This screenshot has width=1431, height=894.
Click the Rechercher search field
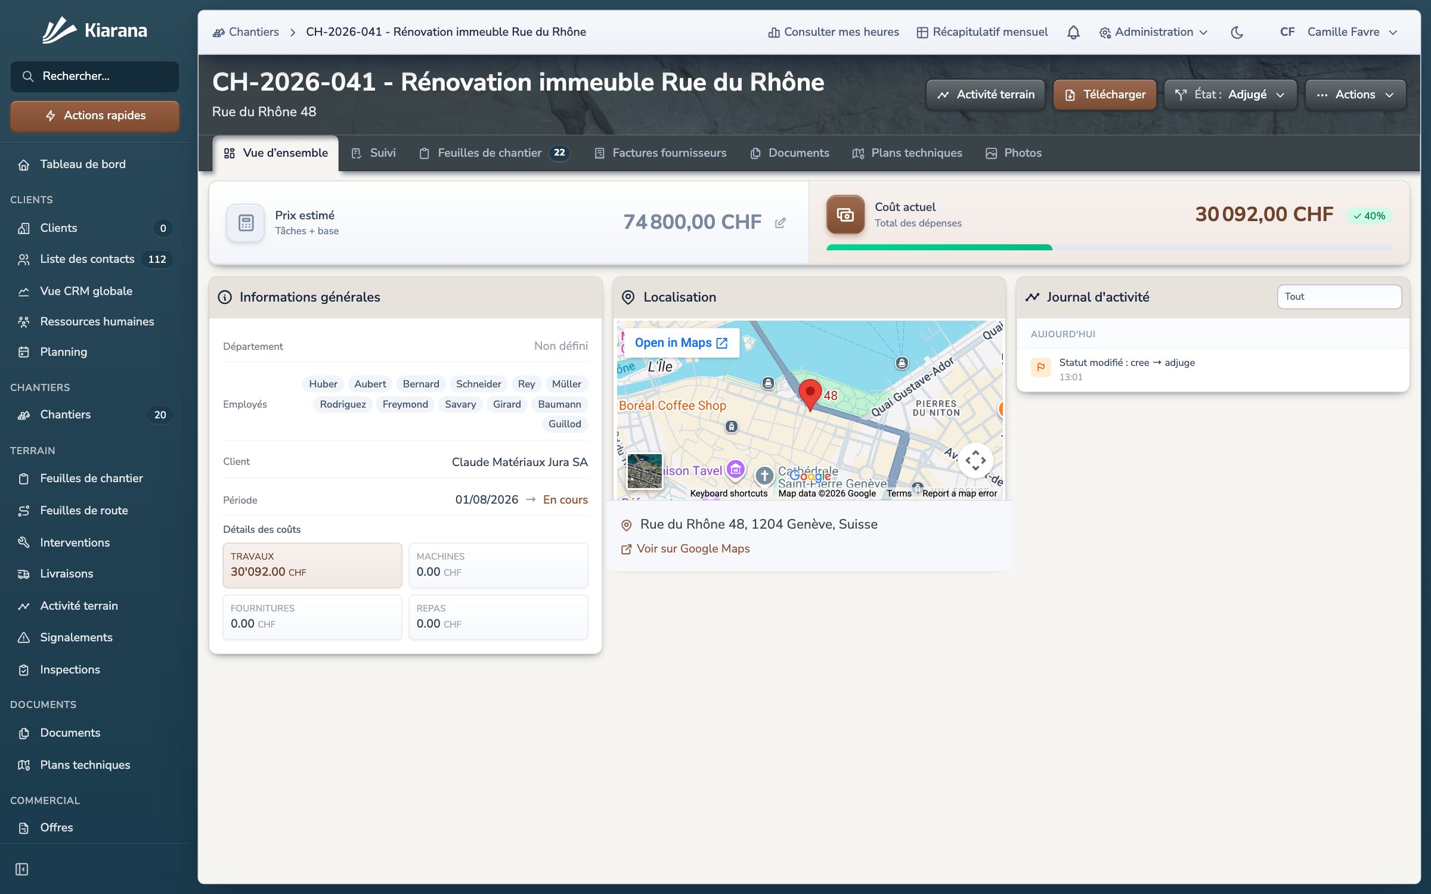click(95, 76)
